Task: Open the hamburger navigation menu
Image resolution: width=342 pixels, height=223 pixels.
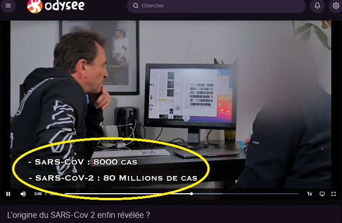Action: coord(8,6)
